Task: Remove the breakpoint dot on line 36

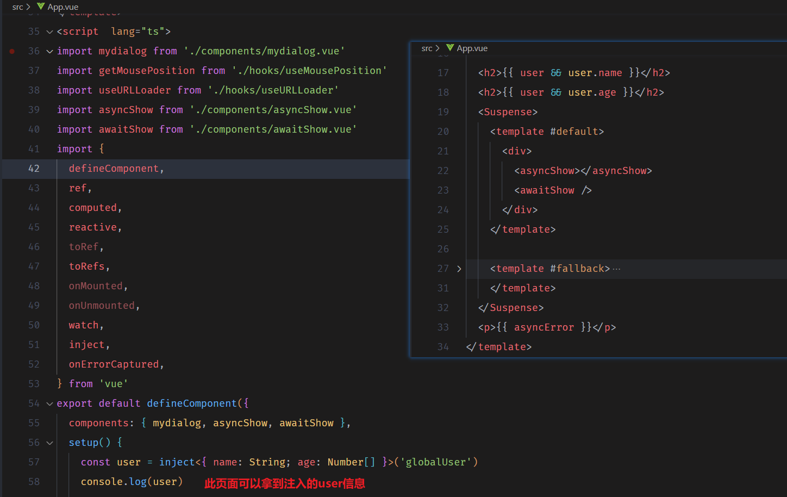Action: click(12, 51)
